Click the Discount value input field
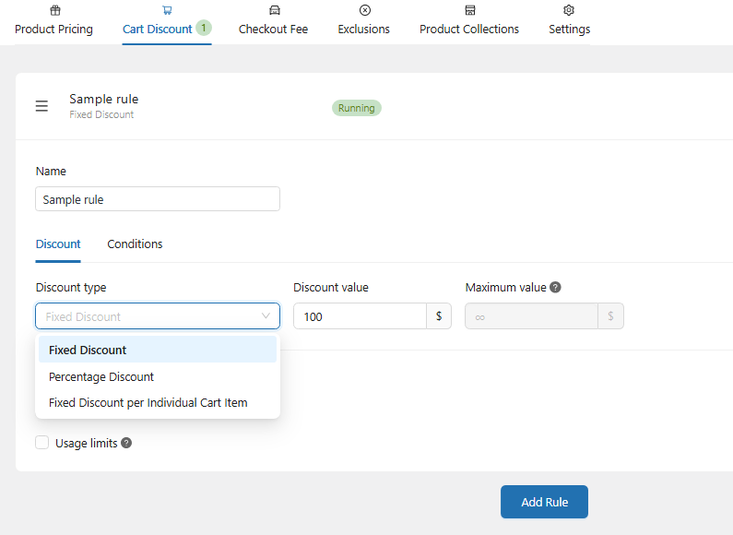Viewport: 733px width, 535px height. [360, 316]
